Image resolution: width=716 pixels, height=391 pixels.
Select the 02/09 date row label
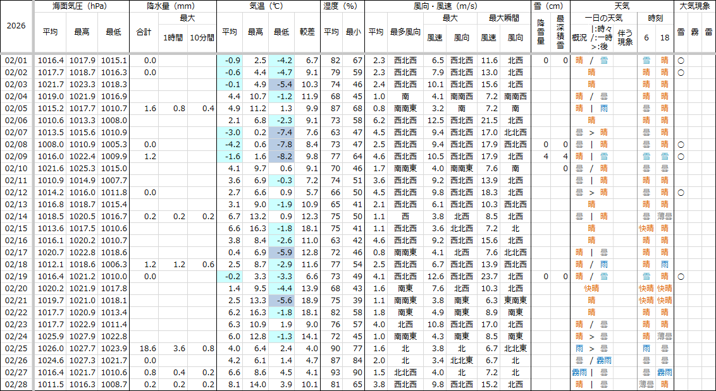click(x=16, y=157)
